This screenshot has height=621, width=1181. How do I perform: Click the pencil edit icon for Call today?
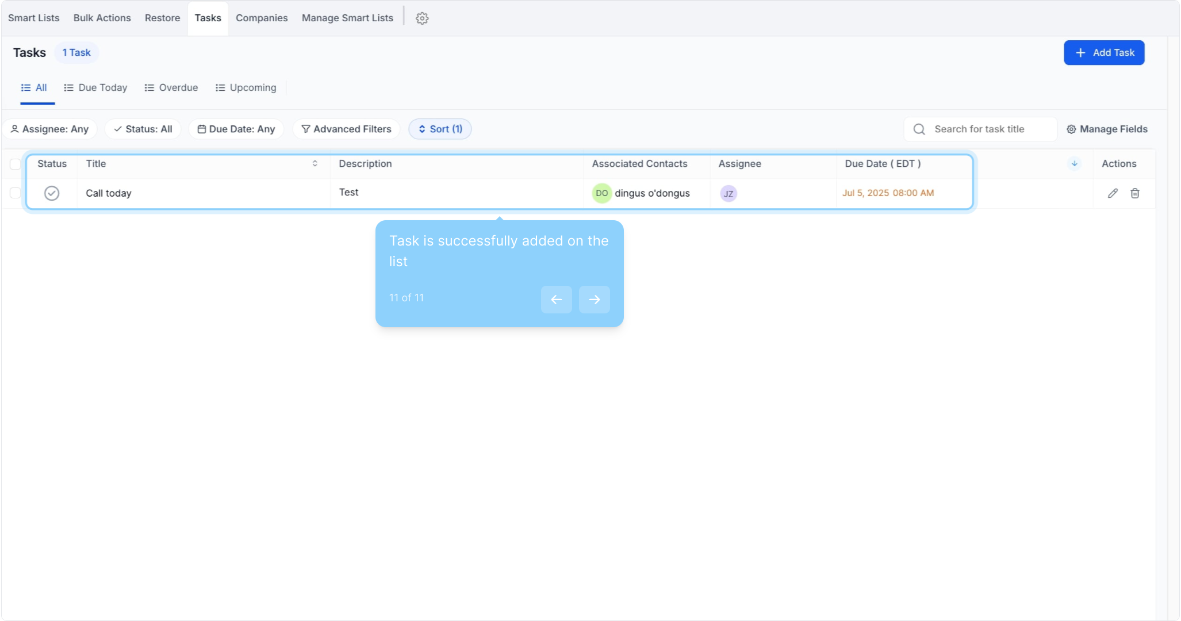(1113, 193)
